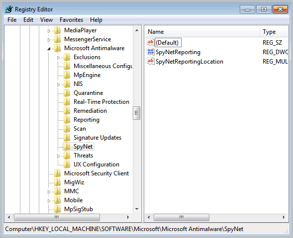Screen dimensions: 293x238
Task: Click the Real-Time Protection folder icon
Action: coord(67,102)
